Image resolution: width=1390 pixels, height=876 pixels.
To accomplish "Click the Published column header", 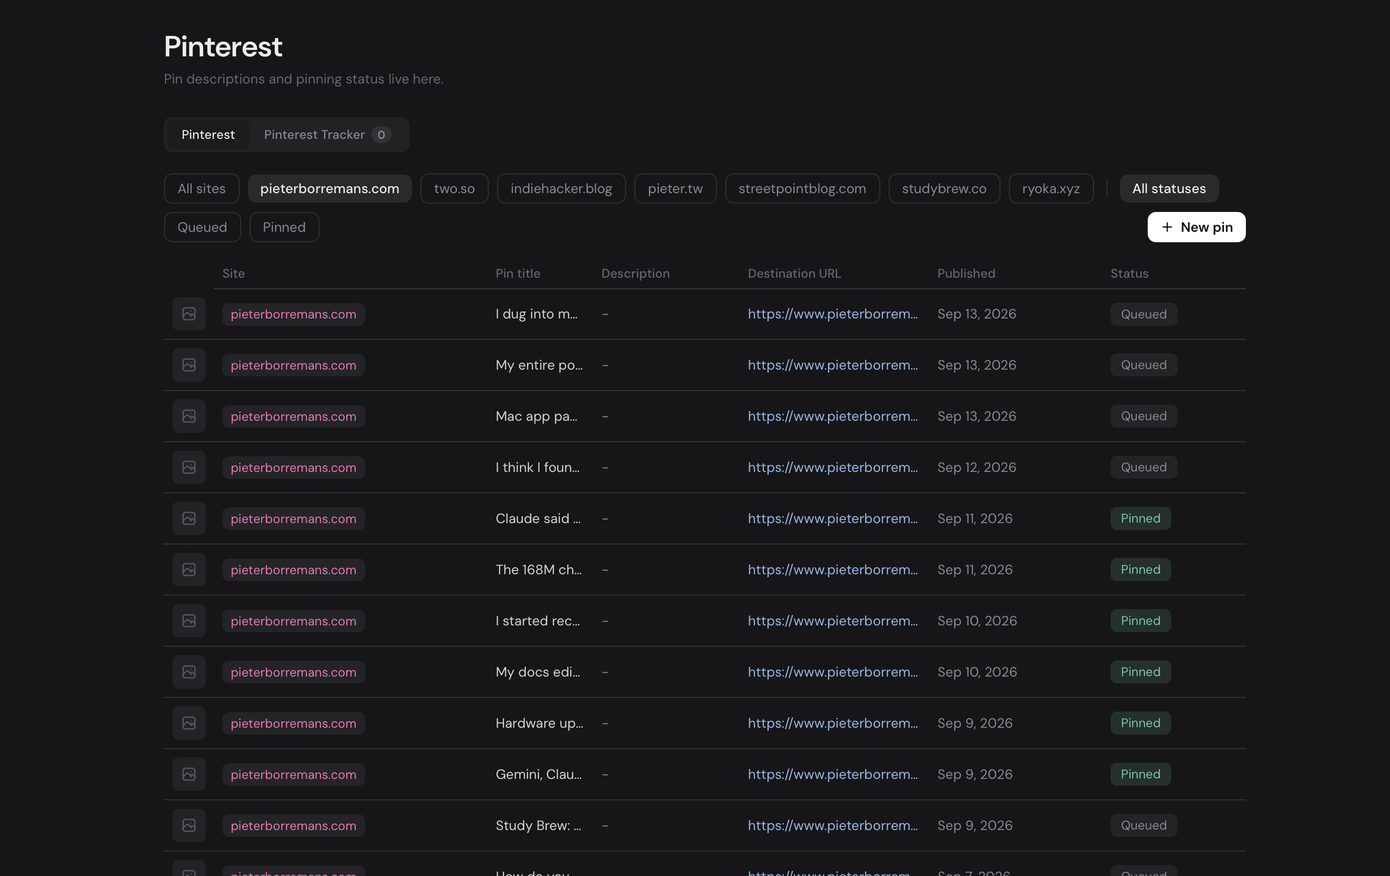I will 967,274.
